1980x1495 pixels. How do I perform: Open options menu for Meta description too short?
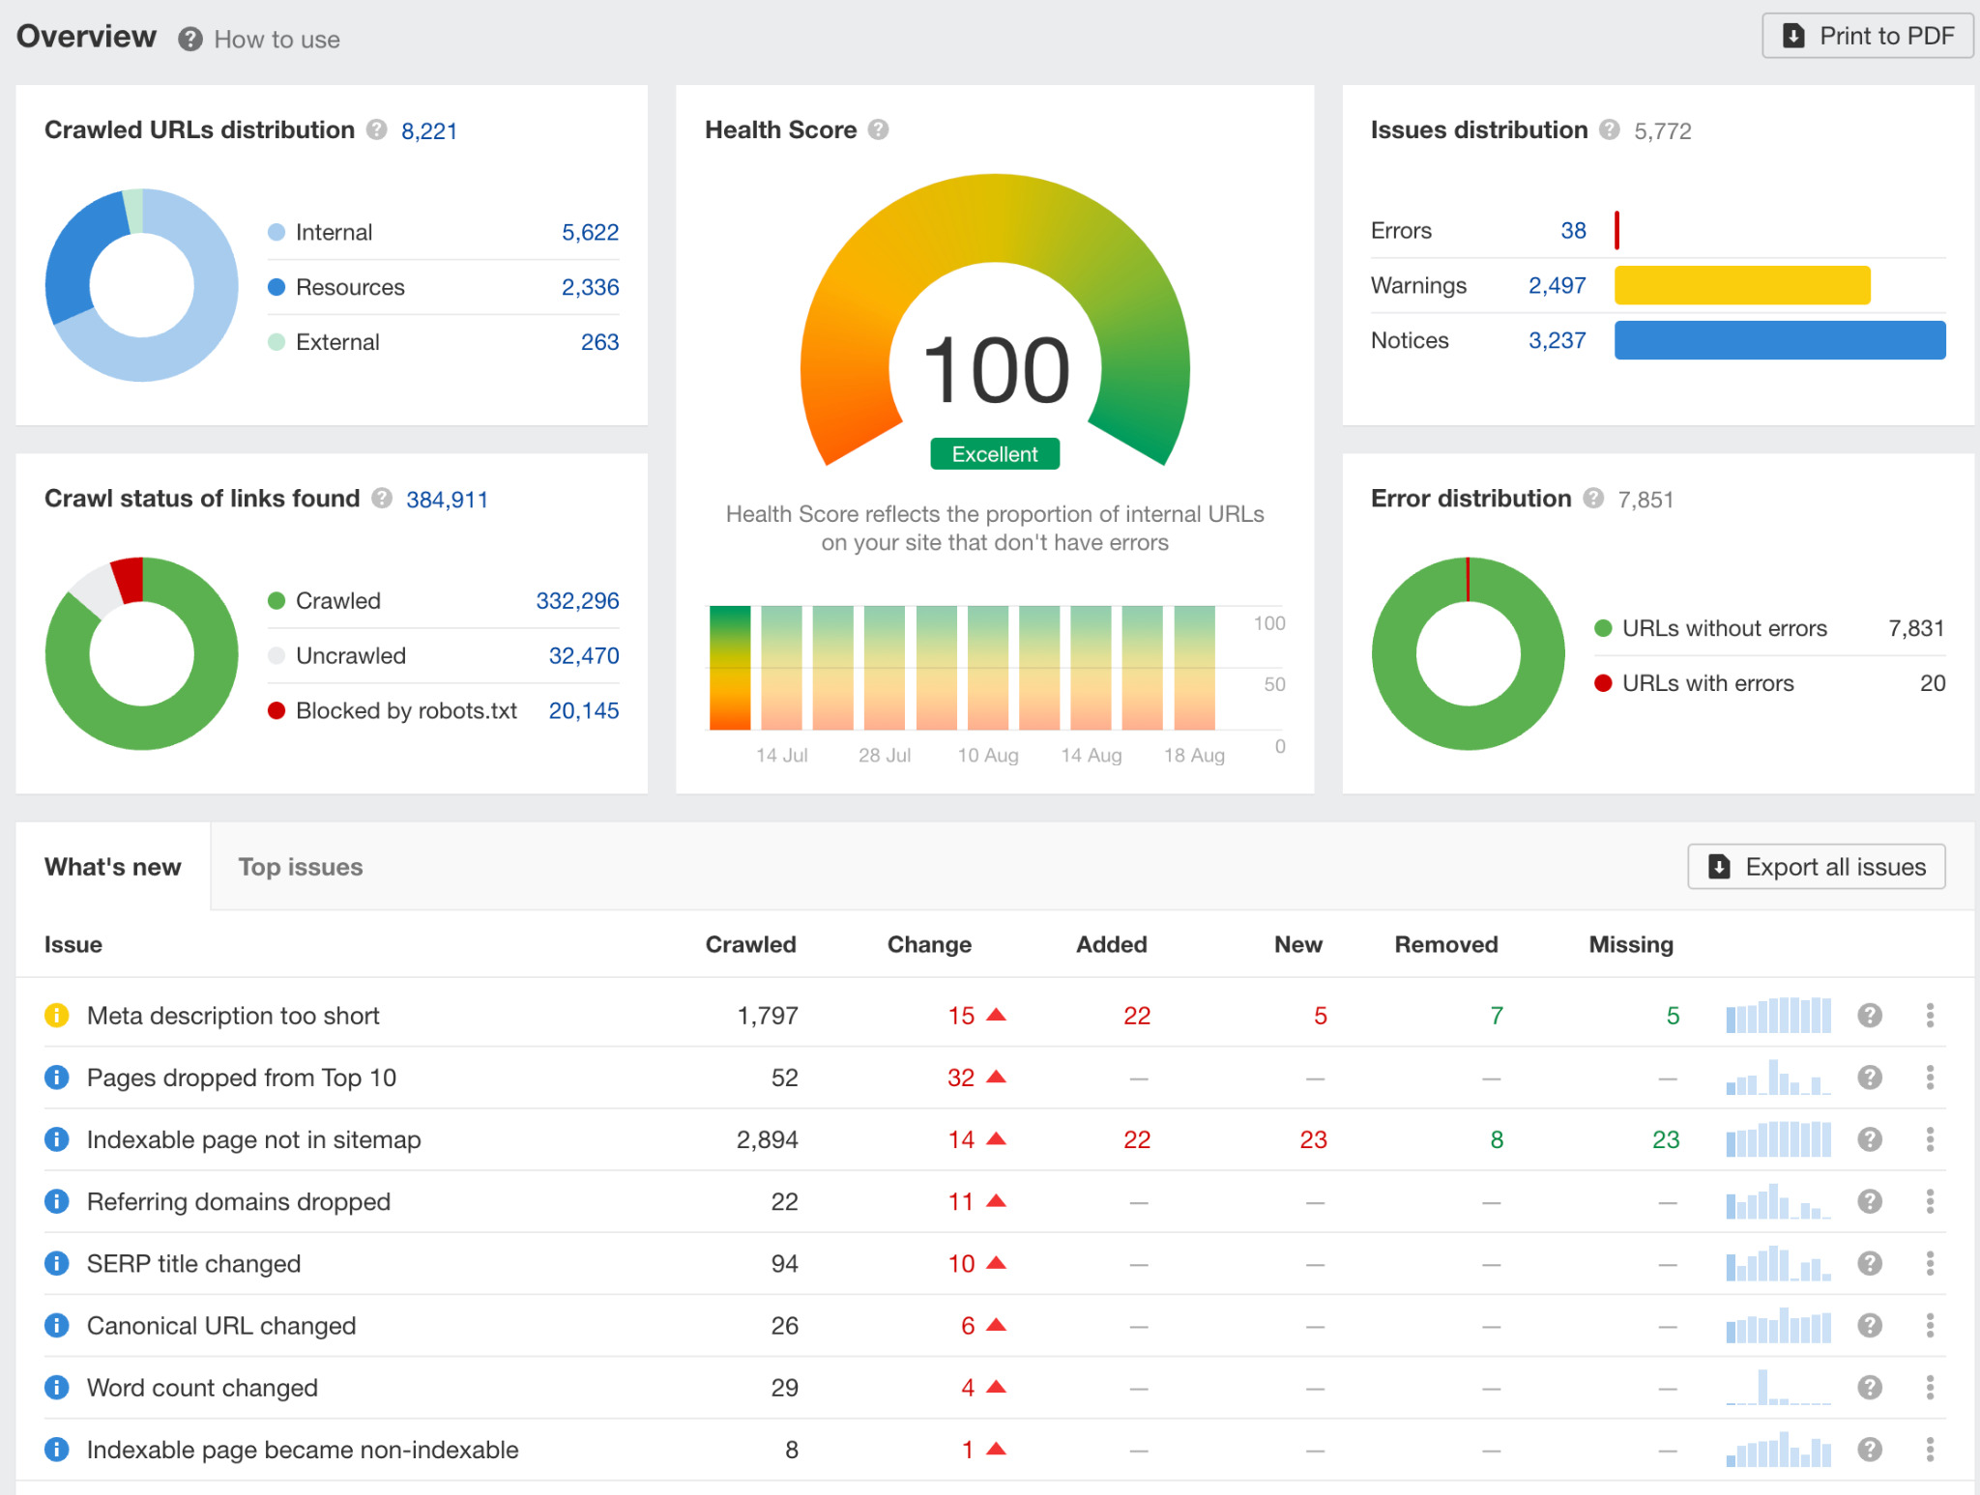(1930, 1016)
